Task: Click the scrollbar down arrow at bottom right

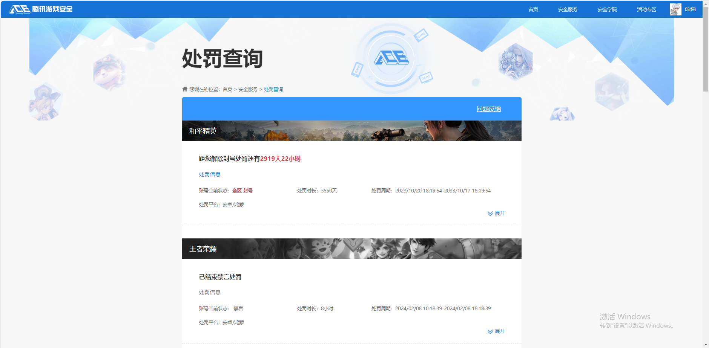Action: click(x=706, y=344)
